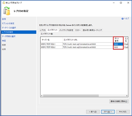Click the キャンセル button
132x116 pixels.
pos(123,112)
